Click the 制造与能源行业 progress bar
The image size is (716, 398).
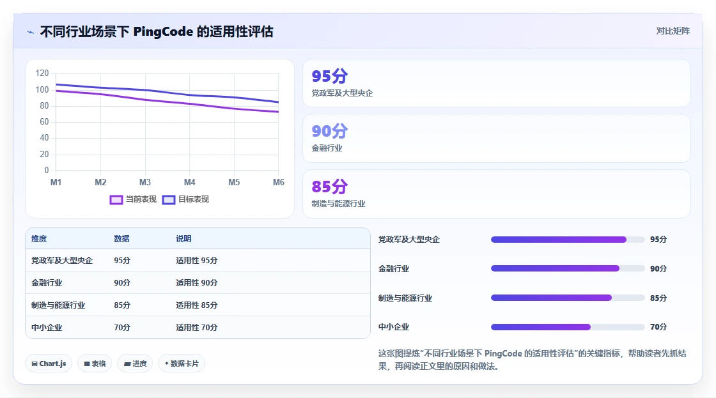click(568, 298)
